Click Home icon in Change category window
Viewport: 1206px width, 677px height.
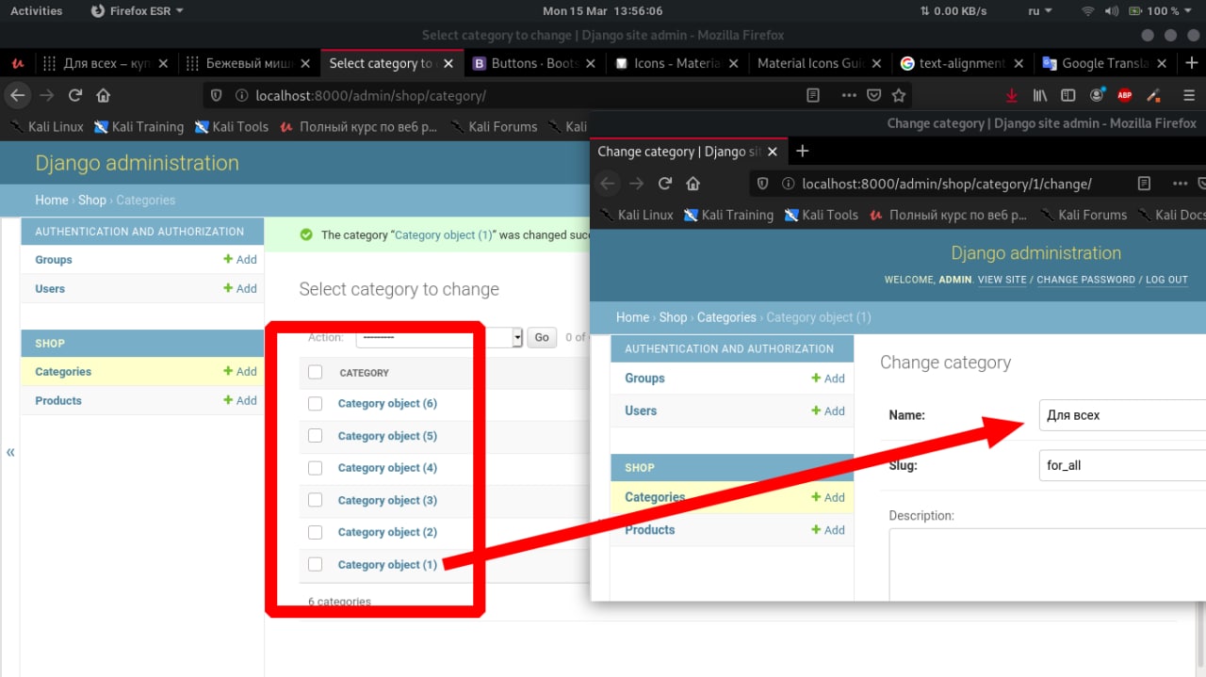(x=693, y=184)
